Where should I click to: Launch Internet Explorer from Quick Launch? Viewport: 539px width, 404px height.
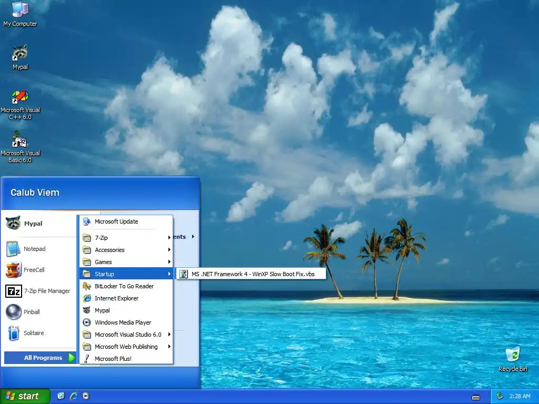(x=74, y=396)
